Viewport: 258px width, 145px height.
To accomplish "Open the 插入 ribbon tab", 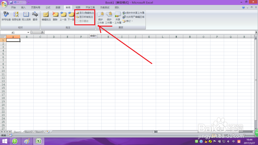I will (23, 7).
